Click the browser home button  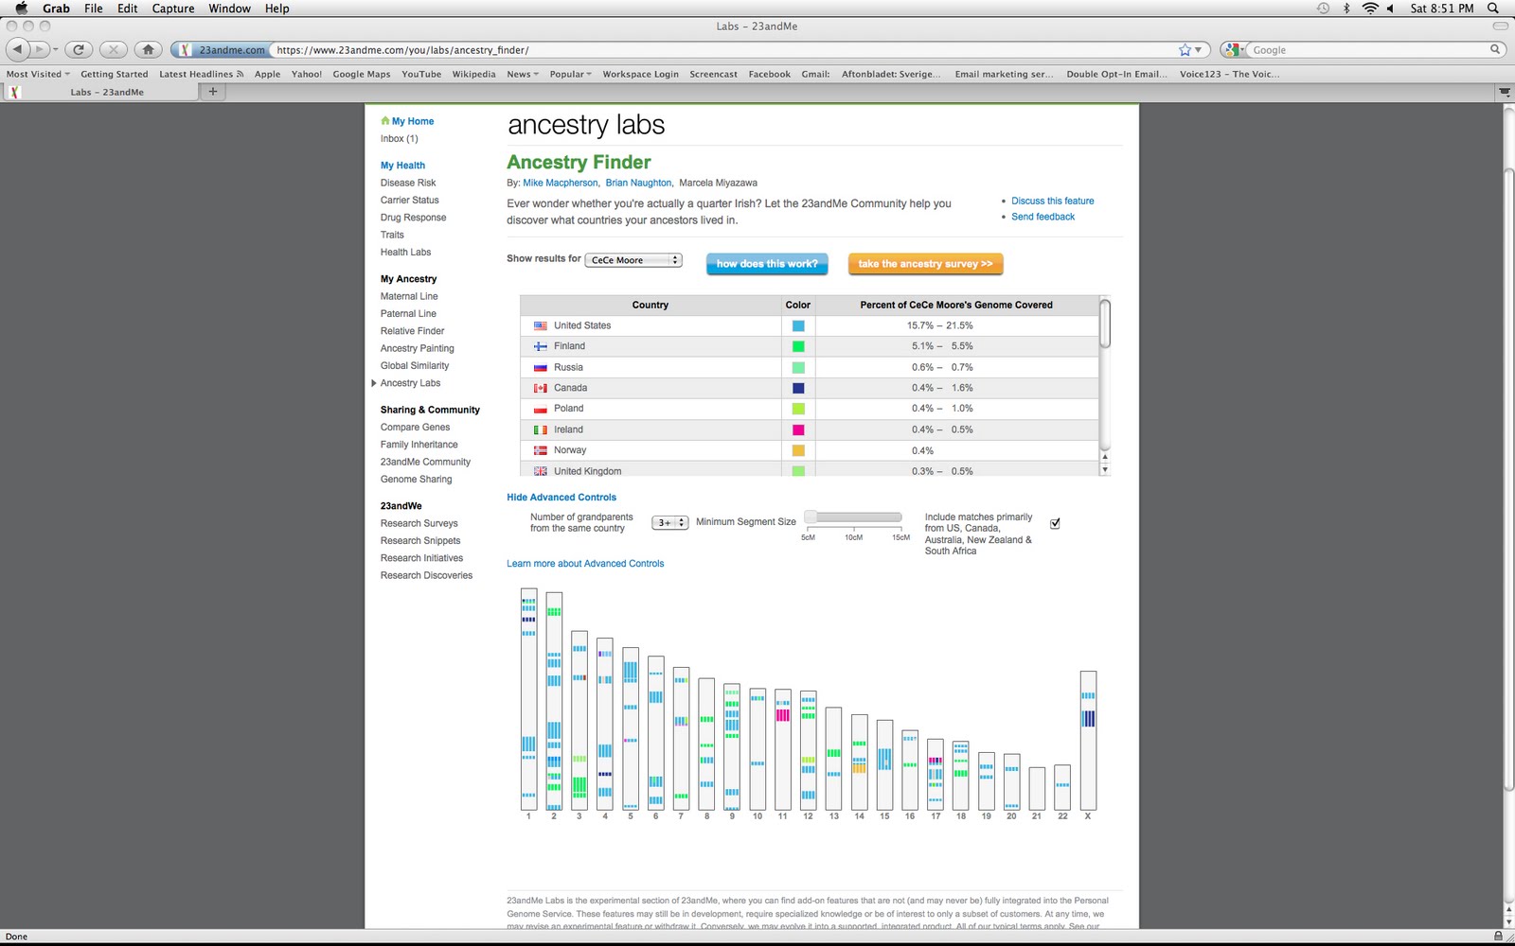(148, 49)
